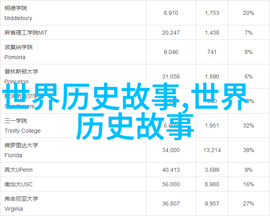Select the 1,951 cell
The height and width of the screenshot is (216, 270).
pos(212,125)
